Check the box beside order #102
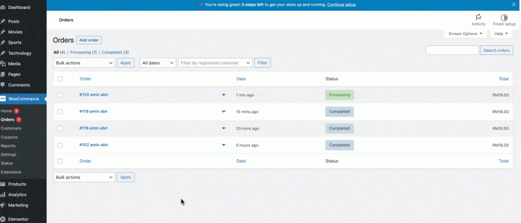521x223 pixels. coord(60,145)
